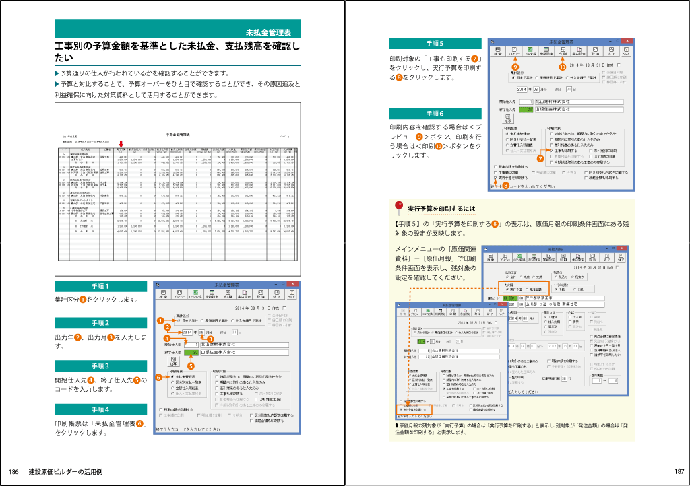Click the 印刷 icon in the 手順1 dialog
Viewport: 690px width, 486px height.
coord(228,294)
